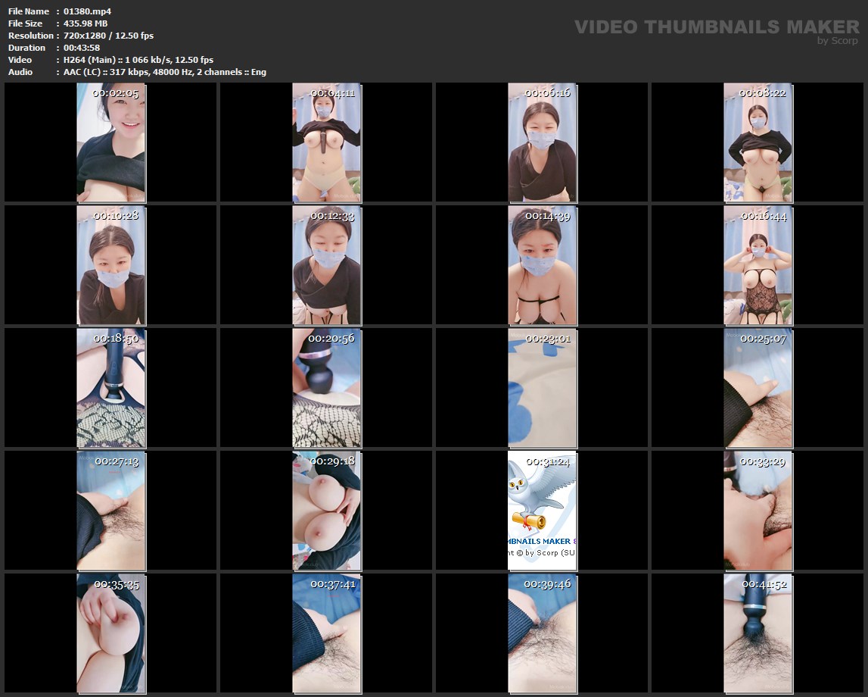Click the 00:39:46 timestamp label
Screen dimensions: 868x697
tap(548, 584)
